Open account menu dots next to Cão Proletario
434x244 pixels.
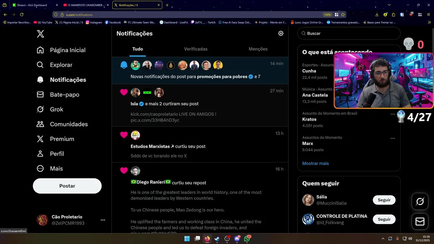click(103, 220)
